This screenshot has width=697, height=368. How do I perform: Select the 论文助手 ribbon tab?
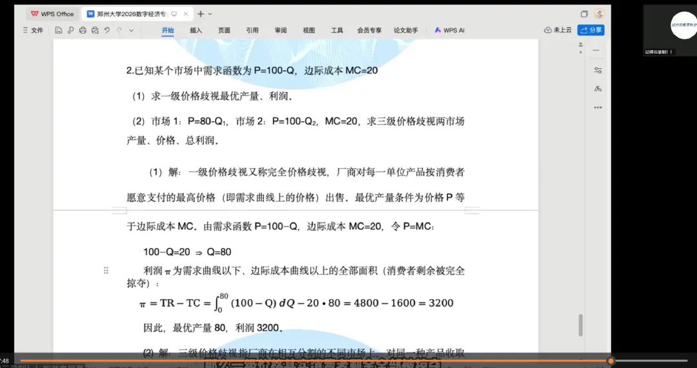(405, 30)
